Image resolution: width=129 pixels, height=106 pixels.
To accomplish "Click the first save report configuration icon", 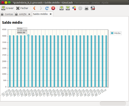I will click(x=61, y=8).
